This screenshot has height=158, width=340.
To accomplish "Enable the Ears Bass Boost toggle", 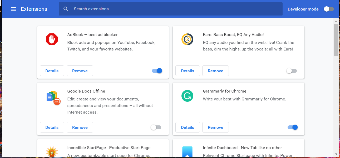I will coord(292,71).
